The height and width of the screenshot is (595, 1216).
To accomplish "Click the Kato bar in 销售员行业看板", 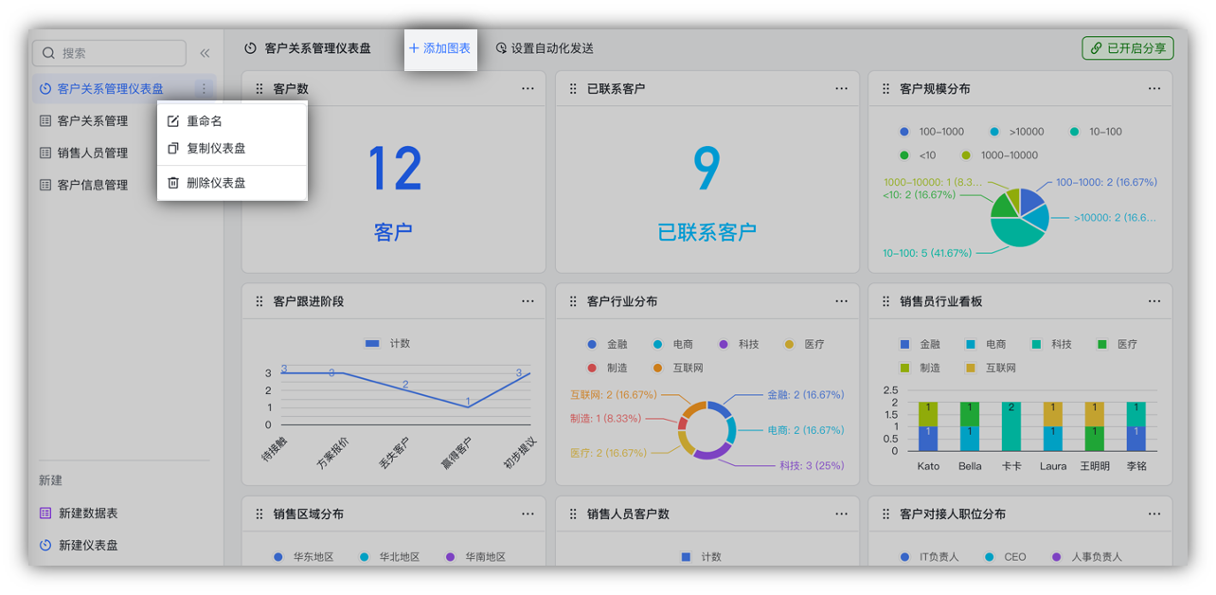I will click(928, 426).
